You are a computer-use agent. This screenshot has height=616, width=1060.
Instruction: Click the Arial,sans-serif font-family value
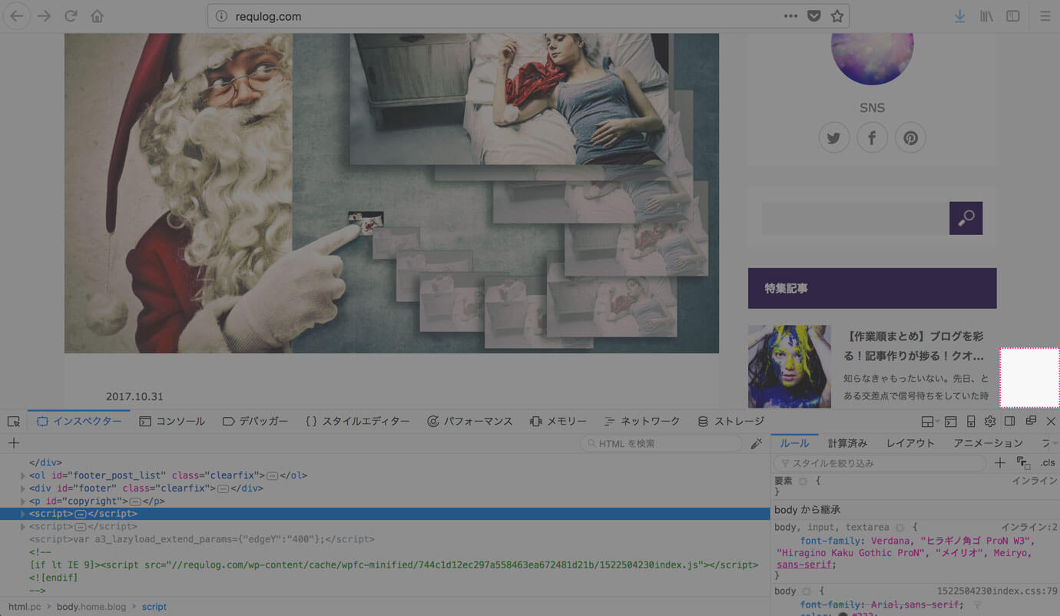point(916,605)
